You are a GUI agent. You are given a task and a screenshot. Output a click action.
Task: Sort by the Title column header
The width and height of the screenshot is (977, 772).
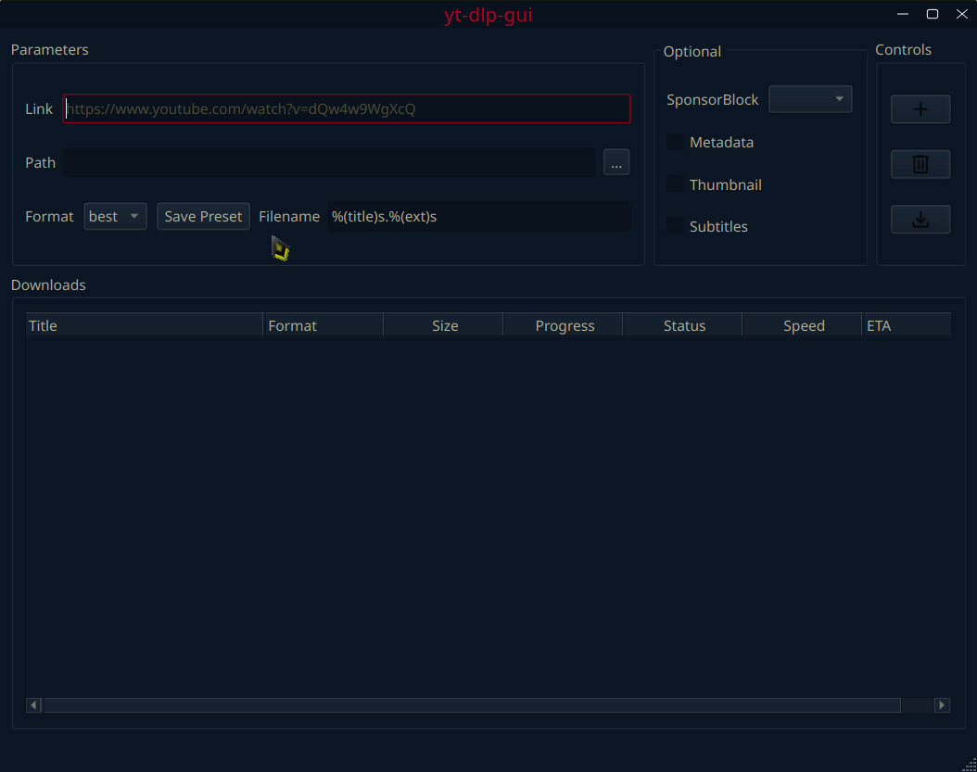(x=144, y=325)
